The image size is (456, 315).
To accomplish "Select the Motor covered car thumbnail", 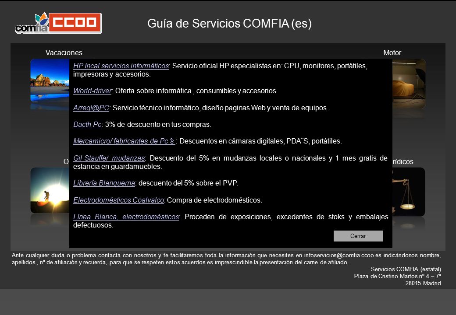I will pos(409,84).
